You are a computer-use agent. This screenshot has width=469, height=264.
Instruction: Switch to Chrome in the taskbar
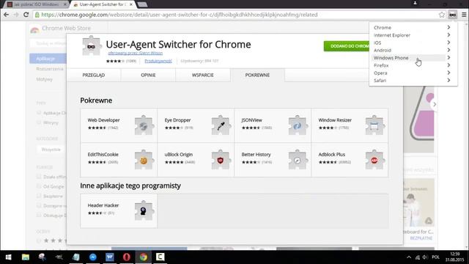(144, 257)
